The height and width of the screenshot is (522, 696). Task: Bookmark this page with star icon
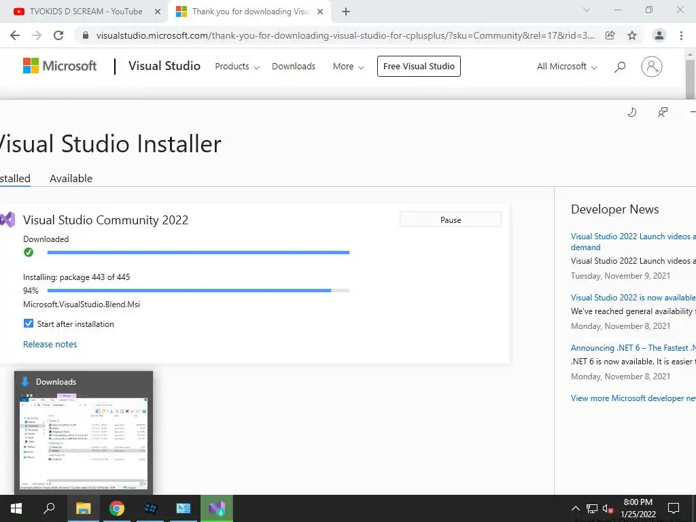pyautogui.click(x=632, y=35)
